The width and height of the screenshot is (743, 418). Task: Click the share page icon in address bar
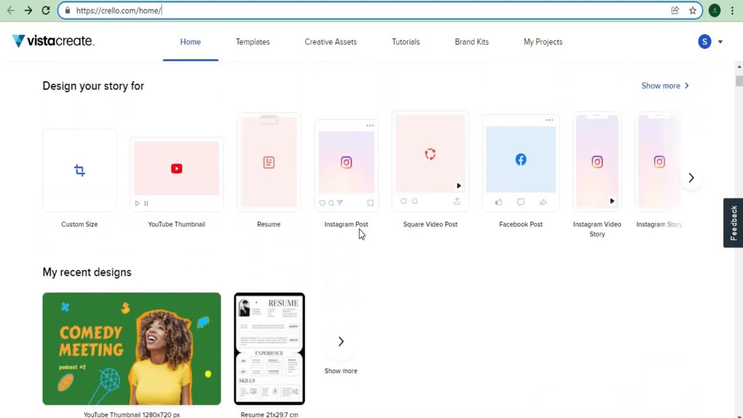675,10
